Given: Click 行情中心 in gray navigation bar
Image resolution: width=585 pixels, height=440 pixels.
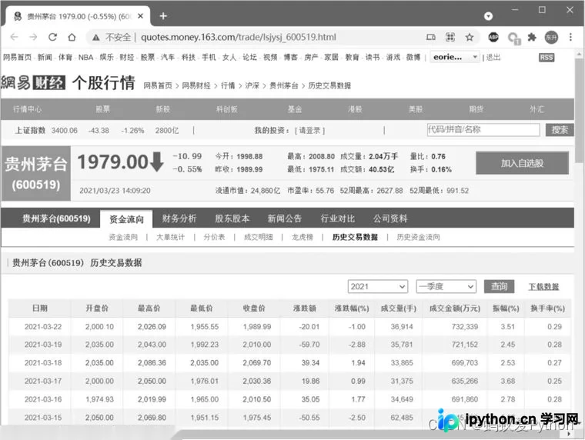Looking at the screenshot, I should click(27, 109).
